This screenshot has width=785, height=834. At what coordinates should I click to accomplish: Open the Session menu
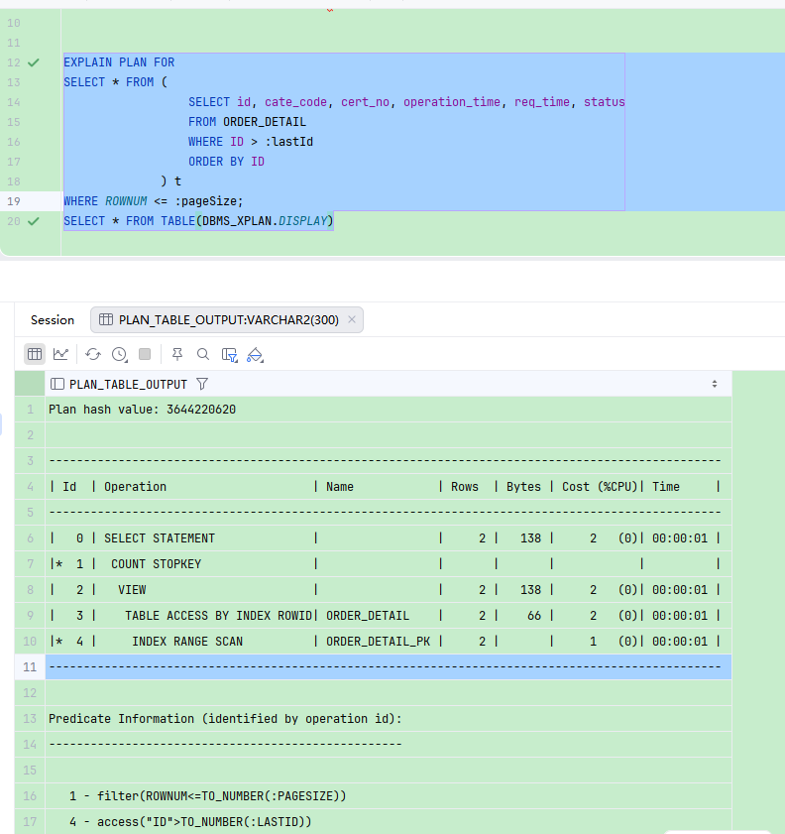52,319
